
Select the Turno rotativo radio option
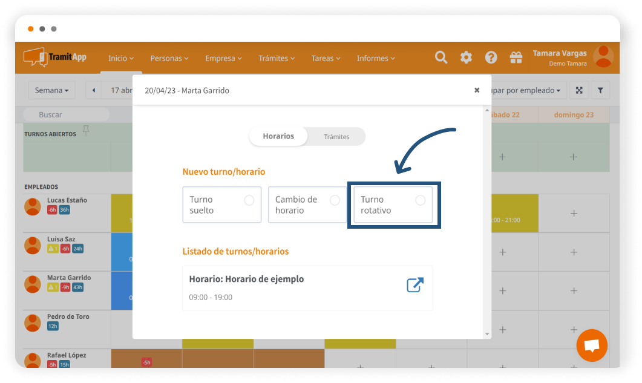click(420, 201)
